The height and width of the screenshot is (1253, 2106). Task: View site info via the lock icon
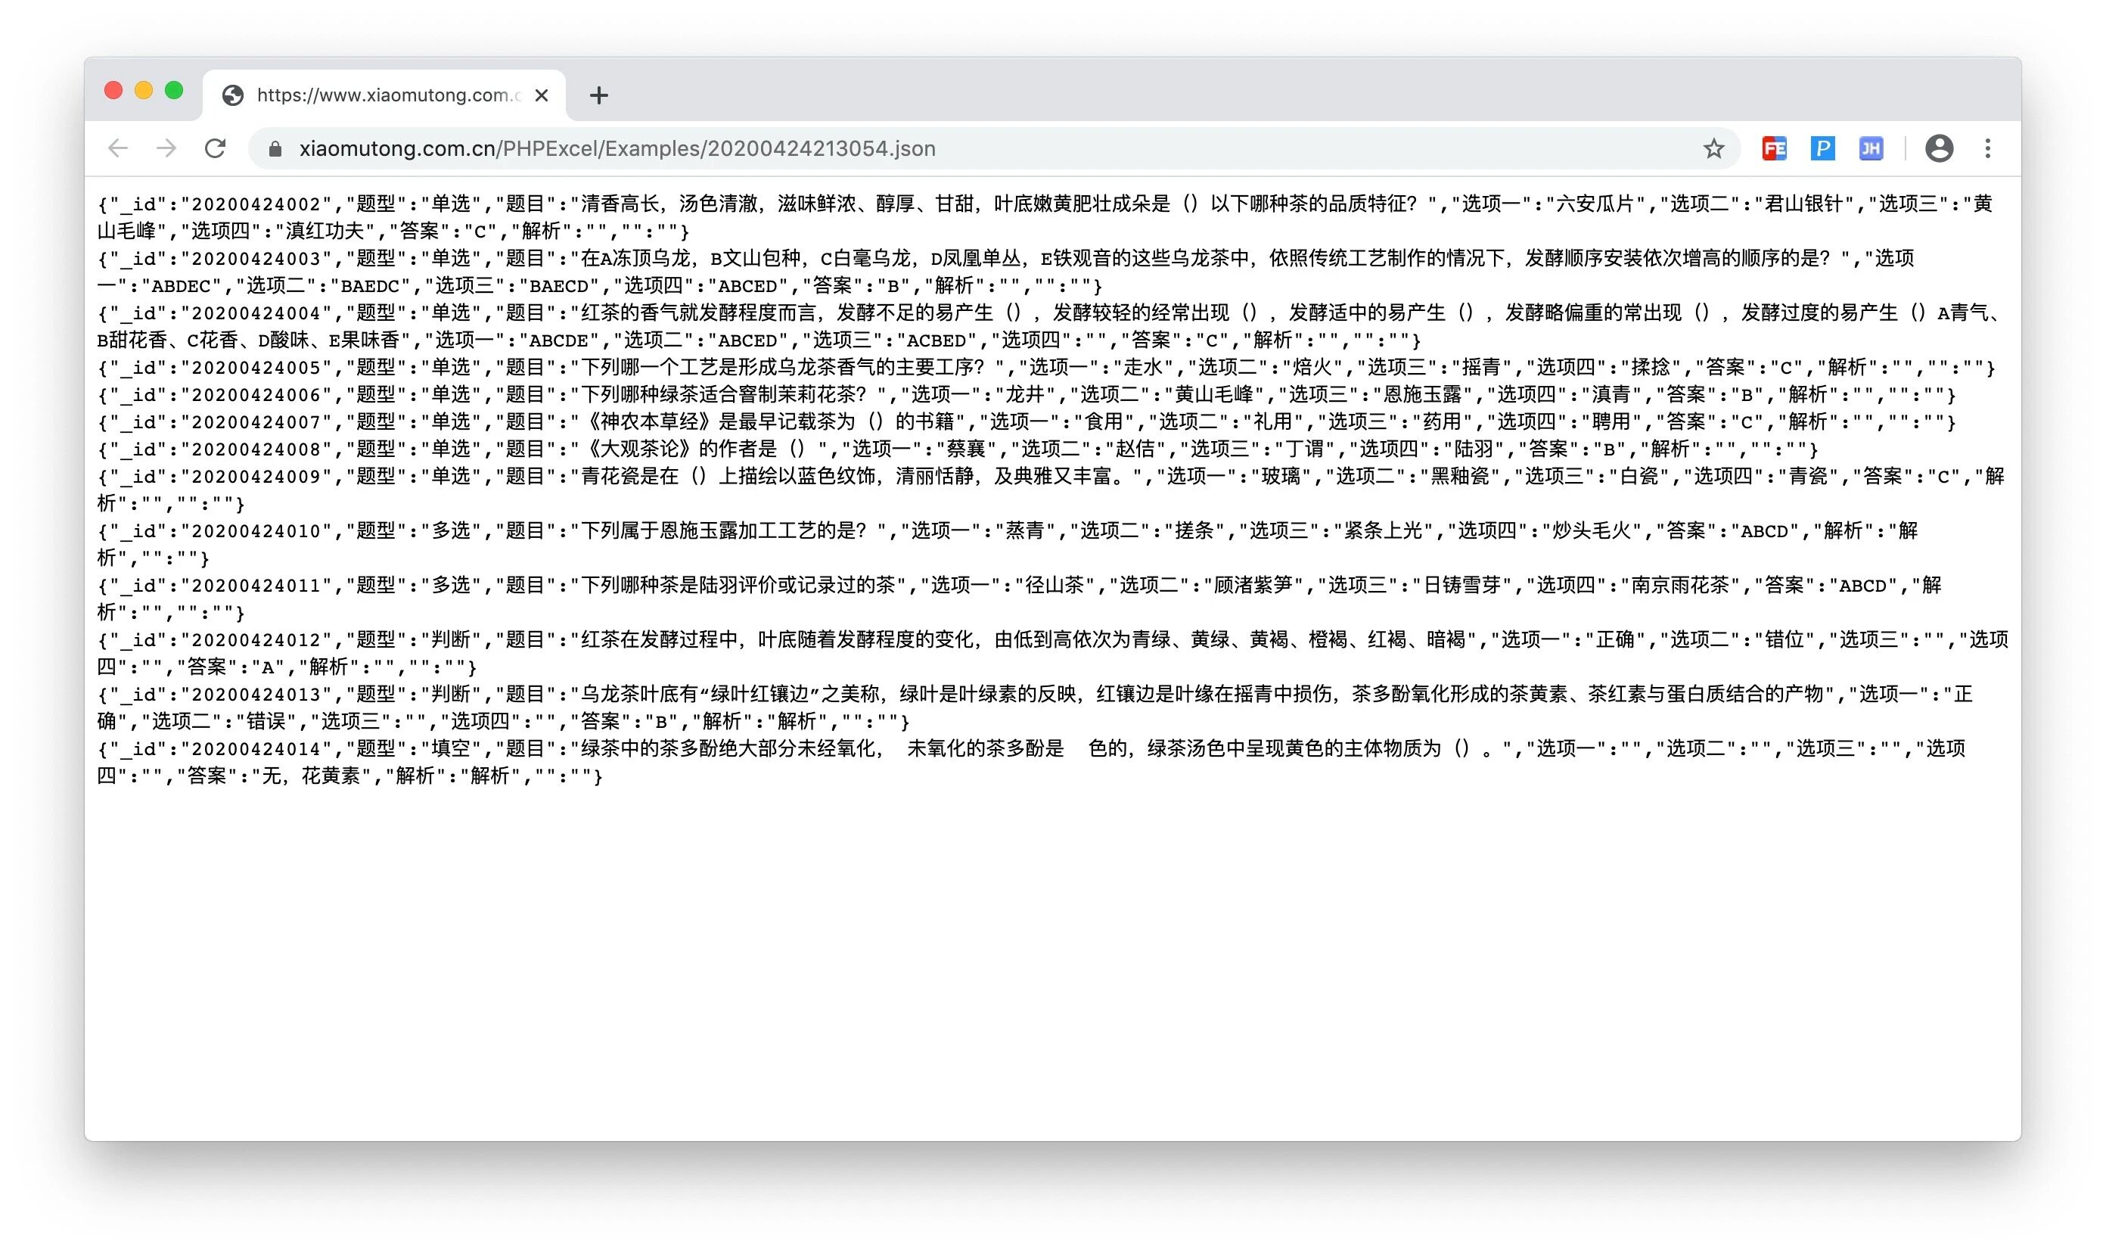point(275,150)
